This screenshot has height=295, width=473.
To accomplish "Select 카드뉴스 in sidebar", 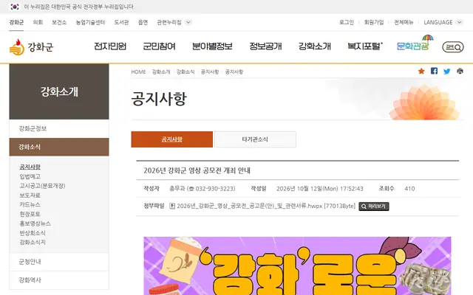I will pos(30,205).
